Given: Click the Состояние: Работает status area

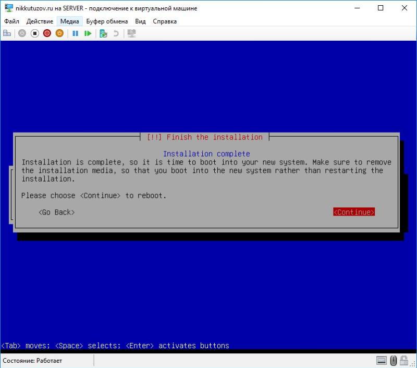Looking at the screenshot, I should 31,361.
